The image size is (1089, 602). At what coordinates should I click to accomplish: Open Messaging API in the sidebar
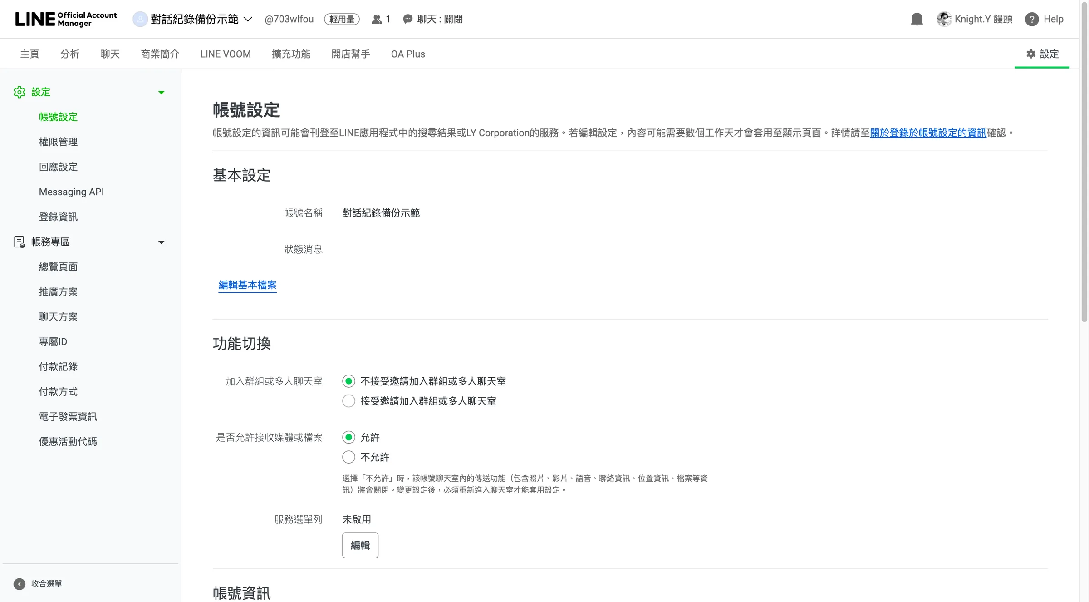tap(71, 192)
